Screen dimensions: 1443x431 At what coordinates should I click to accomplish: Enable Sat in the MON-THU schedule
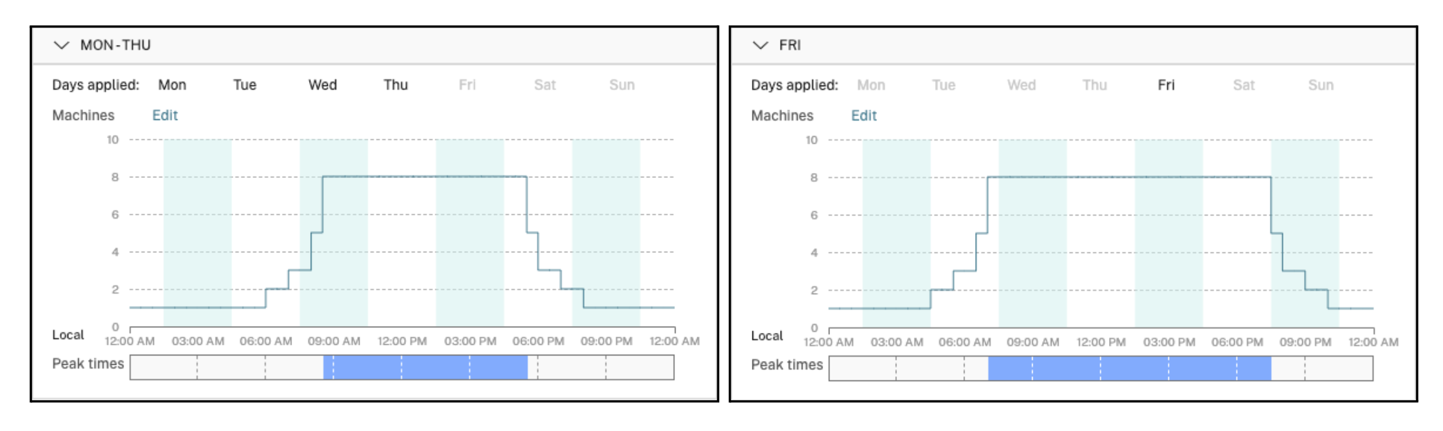tap(545, 85)
